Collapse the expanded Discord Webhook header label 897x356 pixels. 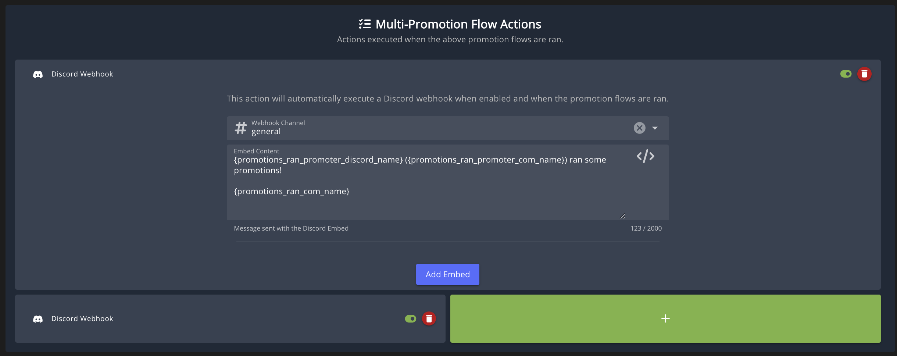pyautogui.click(x=82, y=74)
